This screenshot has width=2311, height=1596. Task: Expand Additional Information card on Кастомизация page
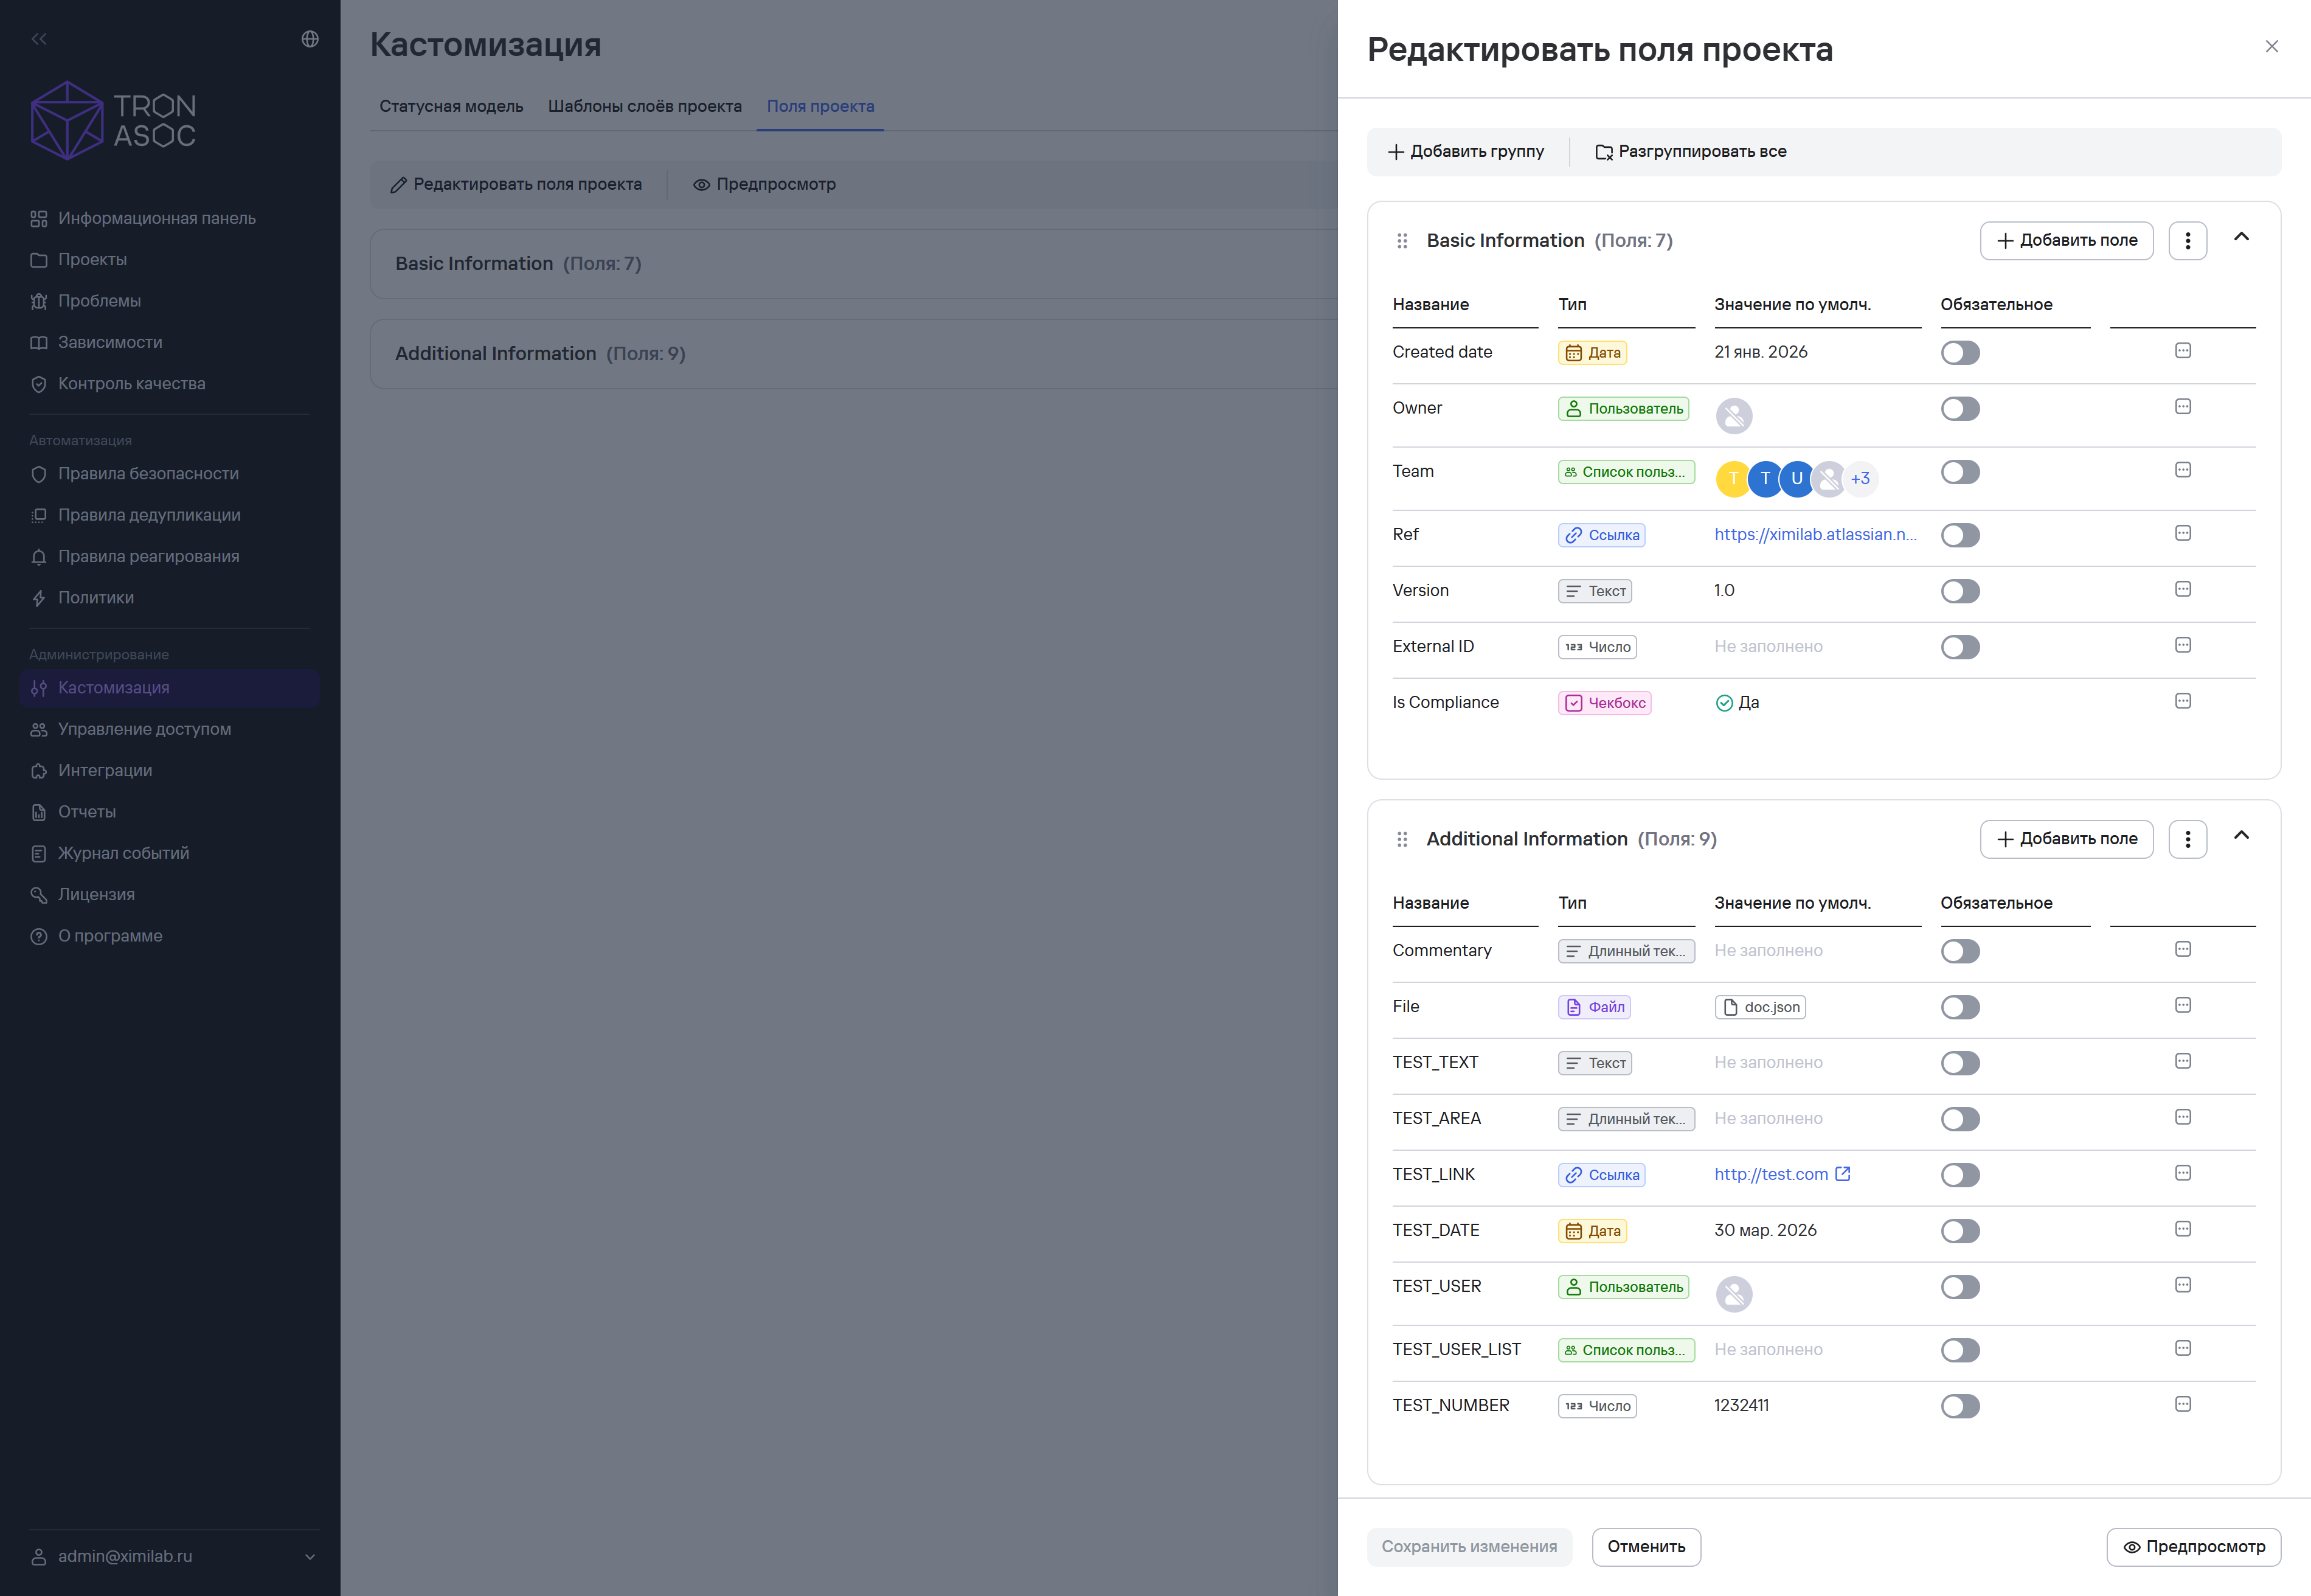pos(853,354)
